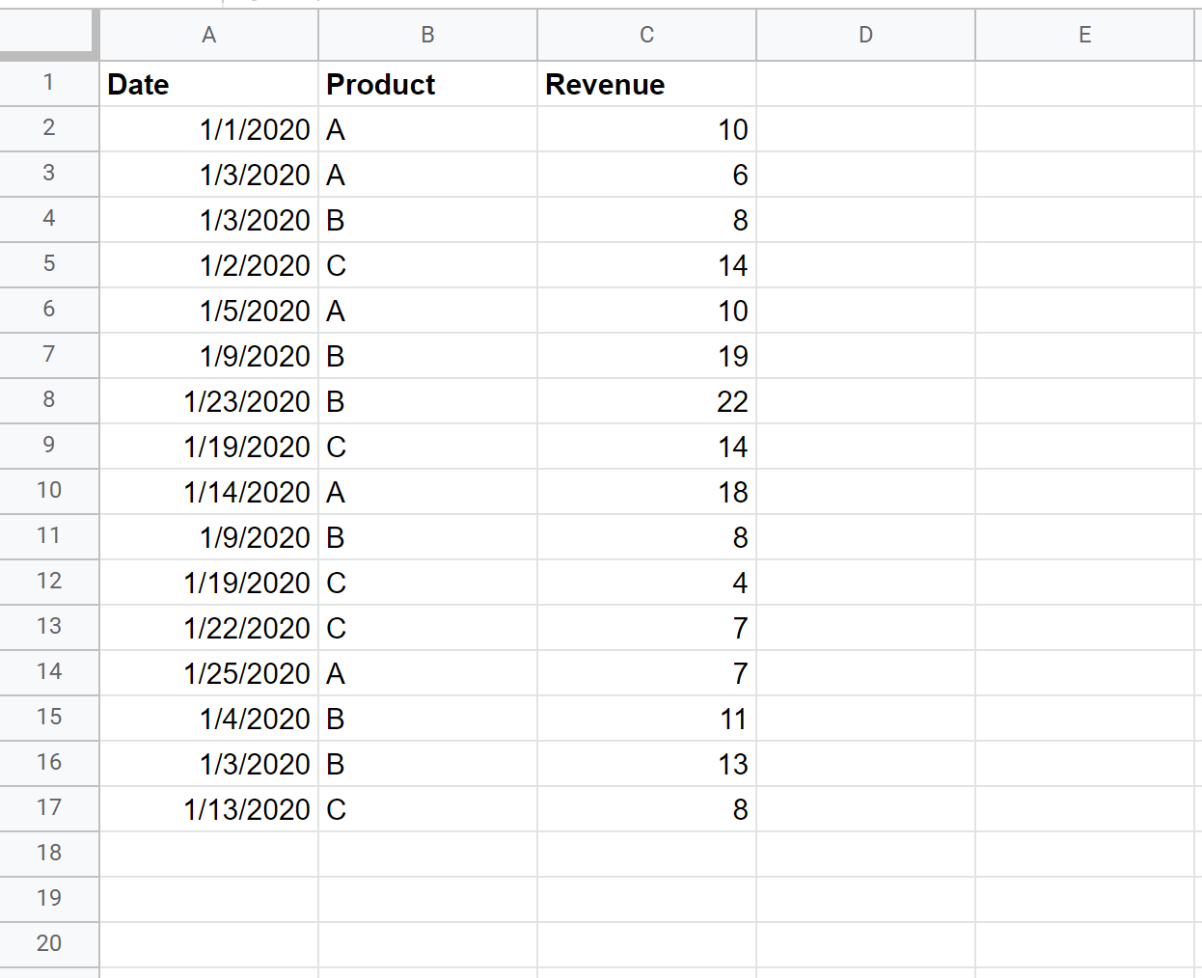Click the Revenue header cell

pyautogui.click(x=646, y=84)
